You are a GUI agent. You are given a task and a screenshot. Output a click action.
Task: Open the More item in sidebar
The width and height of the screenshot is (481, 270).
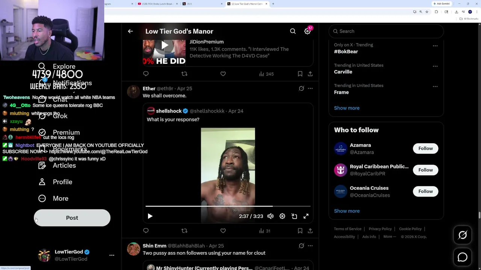(53, 198)
